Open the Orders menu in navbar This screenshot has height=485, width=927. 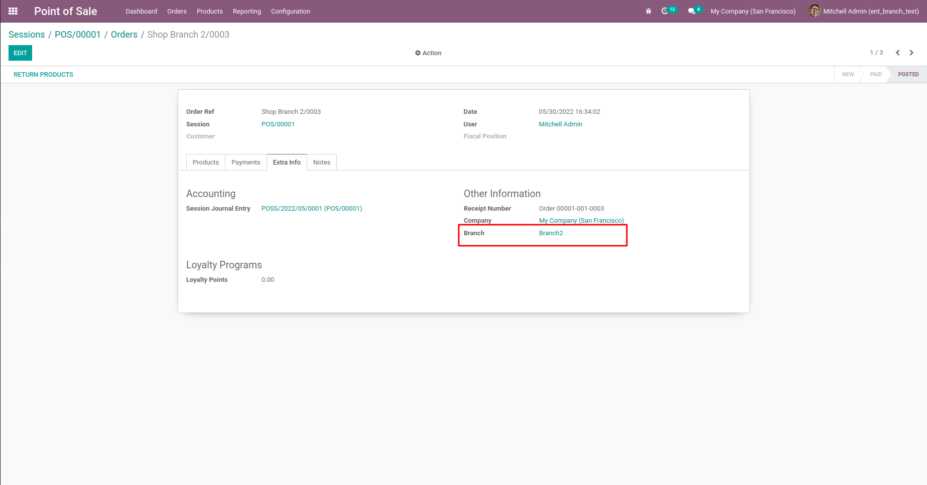[x=177, y=12]
